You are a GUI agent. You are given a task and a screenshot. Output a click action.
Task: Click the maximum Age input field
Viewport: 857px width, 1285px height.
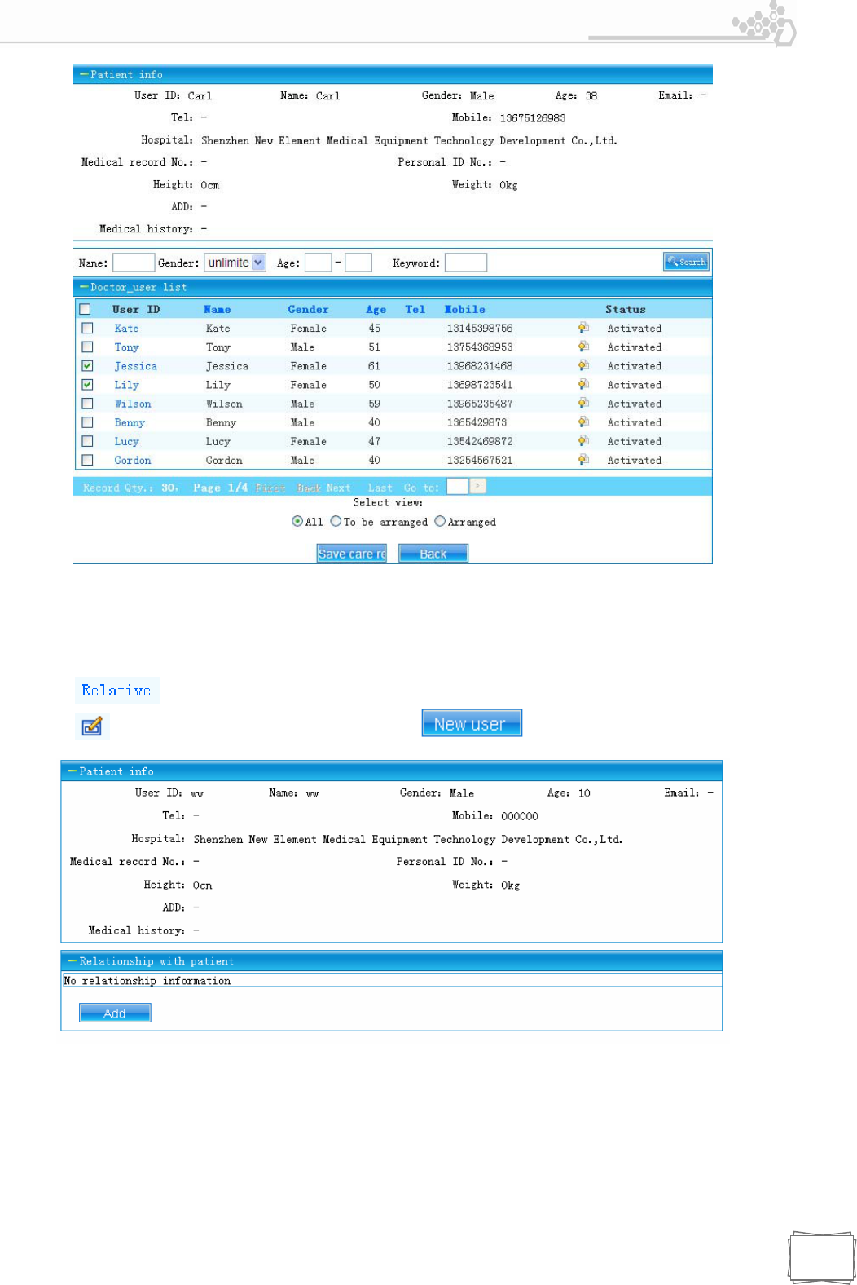click(358, 262)
